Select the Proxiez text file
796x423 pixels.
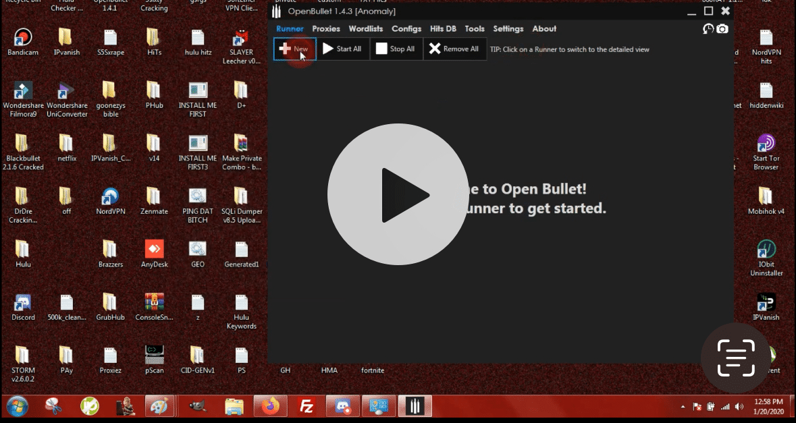pos(111,360)
